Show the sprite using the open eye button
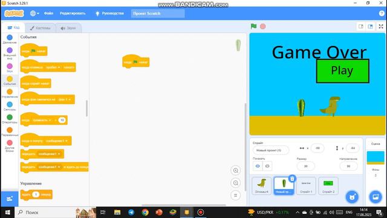 point(258,166)
